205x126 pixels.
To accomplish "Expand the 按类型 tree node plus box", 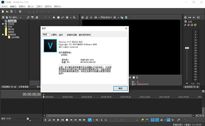I will 3,24.
